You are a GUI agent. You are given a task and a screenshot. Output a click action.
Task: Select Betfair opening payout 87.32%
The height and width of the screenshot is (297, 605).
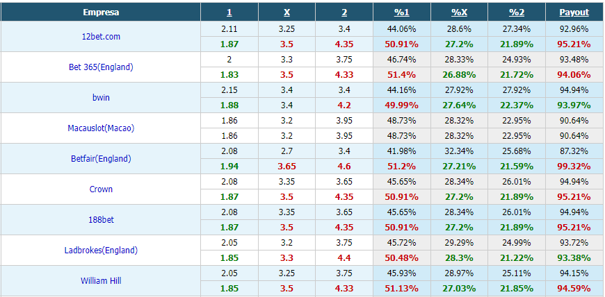click(574, 151)
